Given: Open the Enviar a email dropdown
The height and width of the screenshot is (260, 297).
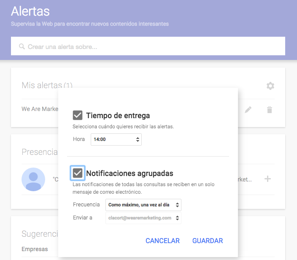Looking at the screenshot, I should (x=143, y=218).
